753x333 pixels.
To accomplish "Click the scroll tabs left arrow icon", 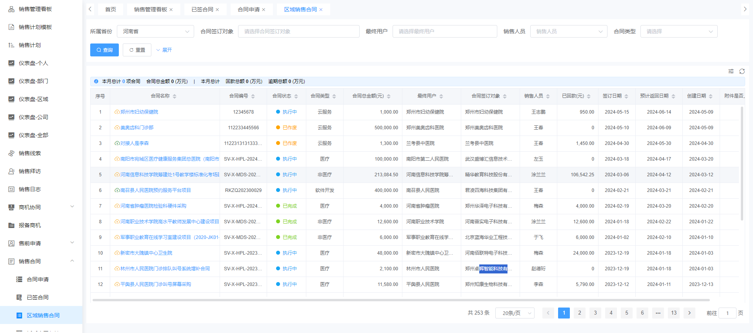I will click(x=90, y=9).
